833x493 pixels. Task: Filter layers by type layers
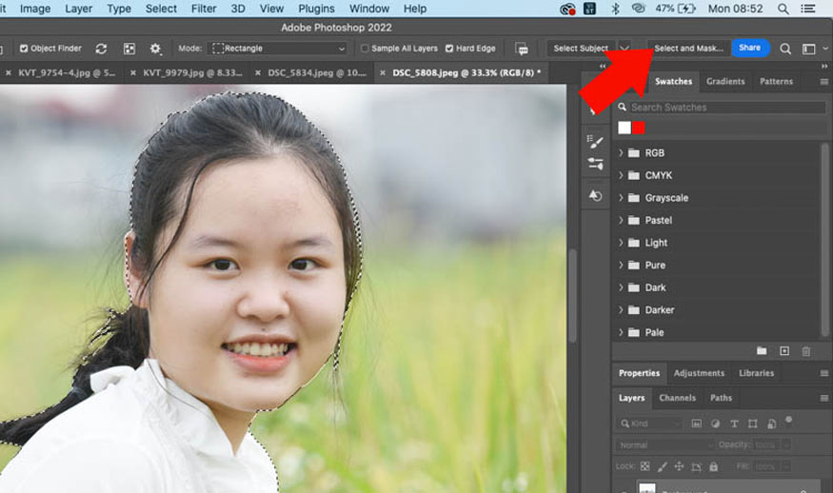[734, 424]
